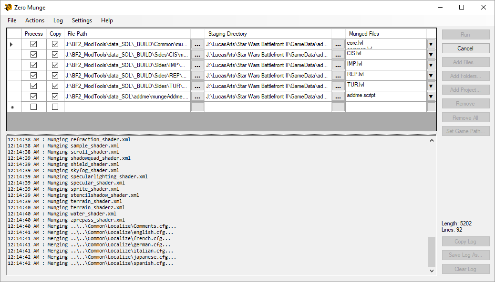Uncheck Copy for the Sides\CIS row
This screenshot has width=495, height=282.
point(55,54)
